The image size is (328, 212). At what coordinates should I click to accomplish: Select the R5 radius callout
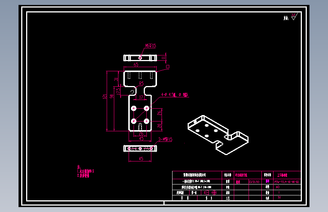coord(141,83)
